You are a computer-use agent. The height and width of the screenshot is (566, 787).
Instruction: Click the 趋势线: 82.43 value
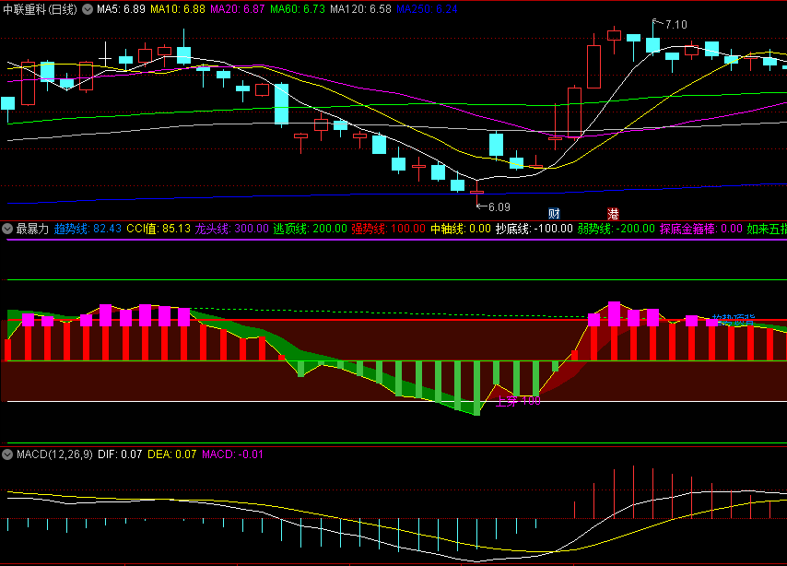coord(88,229)
